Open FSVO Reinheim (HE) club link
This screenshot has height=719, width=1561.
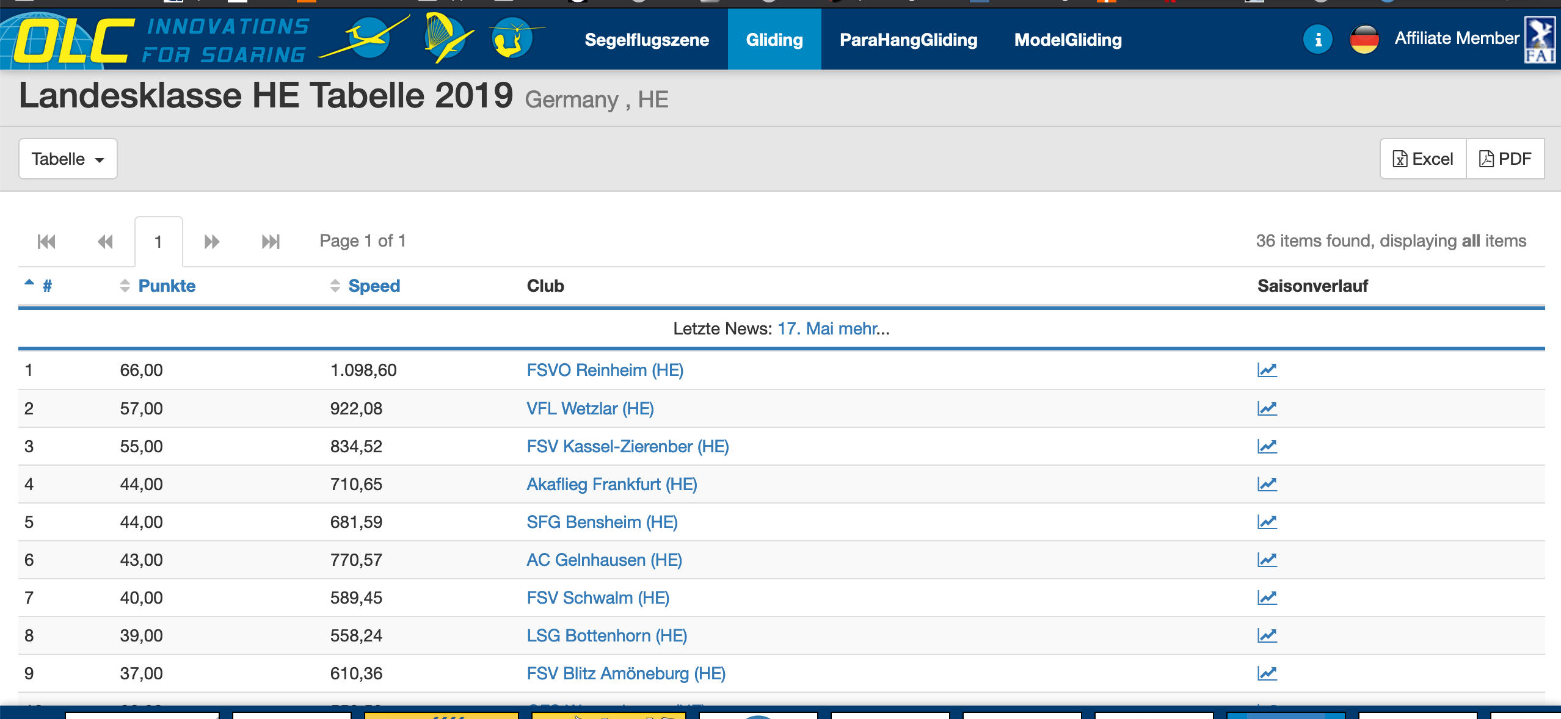tap(605, 370)
